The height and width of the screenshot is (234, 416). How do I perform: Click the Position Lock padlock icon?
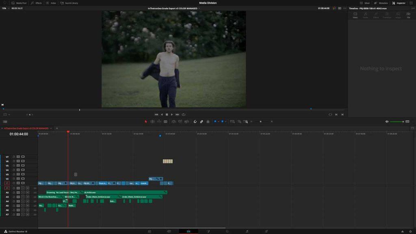point(208,121)
